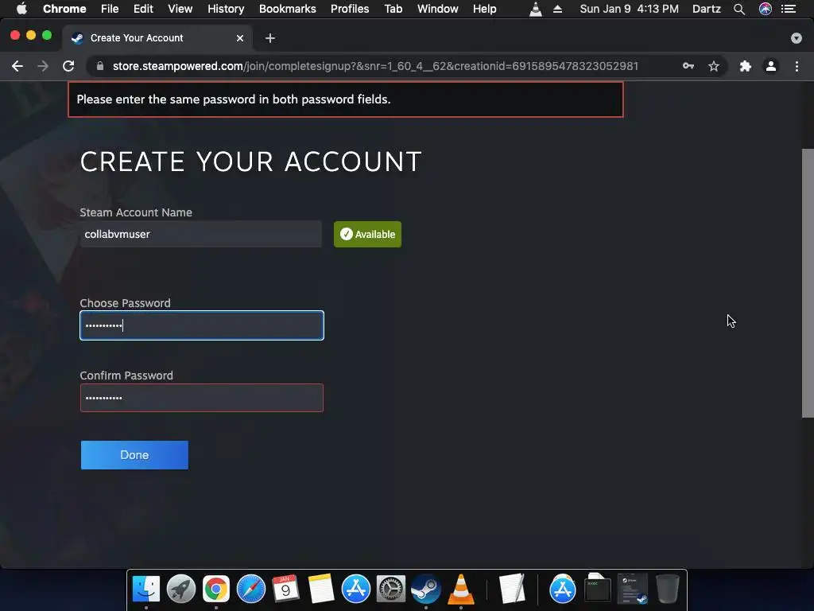Click the Done button
The height and width of the screenshot is (611, 814).
click(x=134, y=454)
